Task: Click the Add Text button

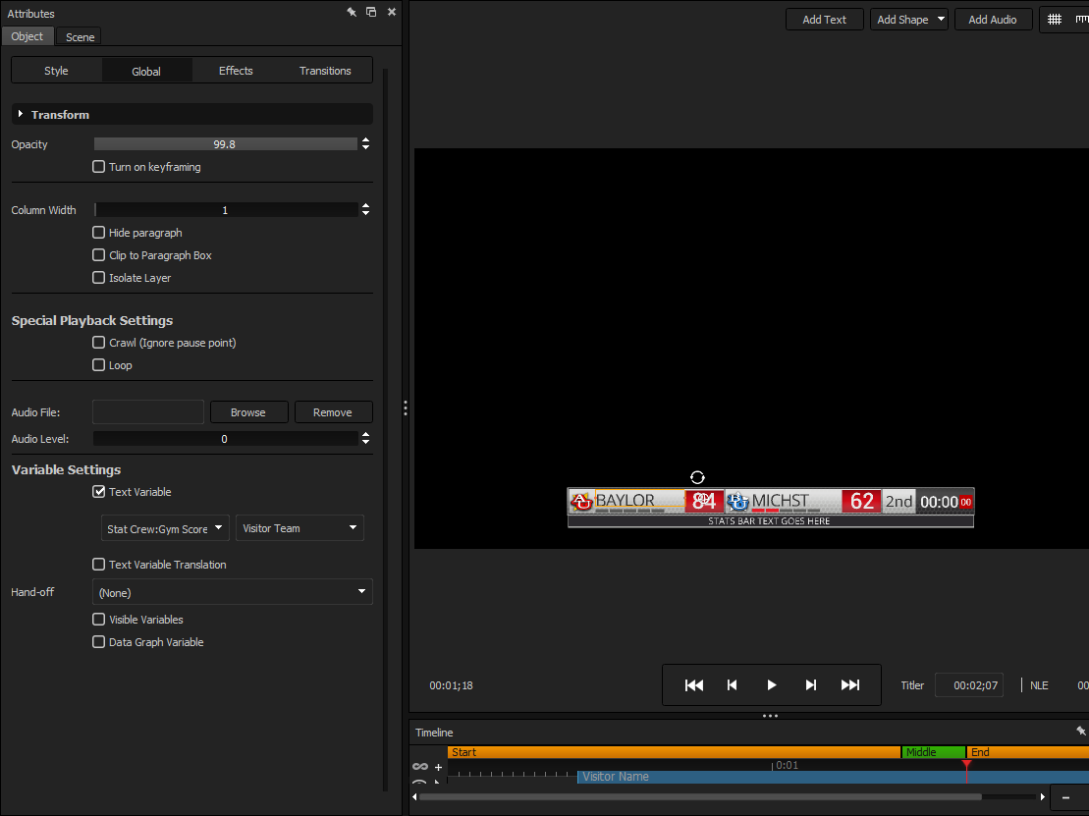Action: (824, 20)
